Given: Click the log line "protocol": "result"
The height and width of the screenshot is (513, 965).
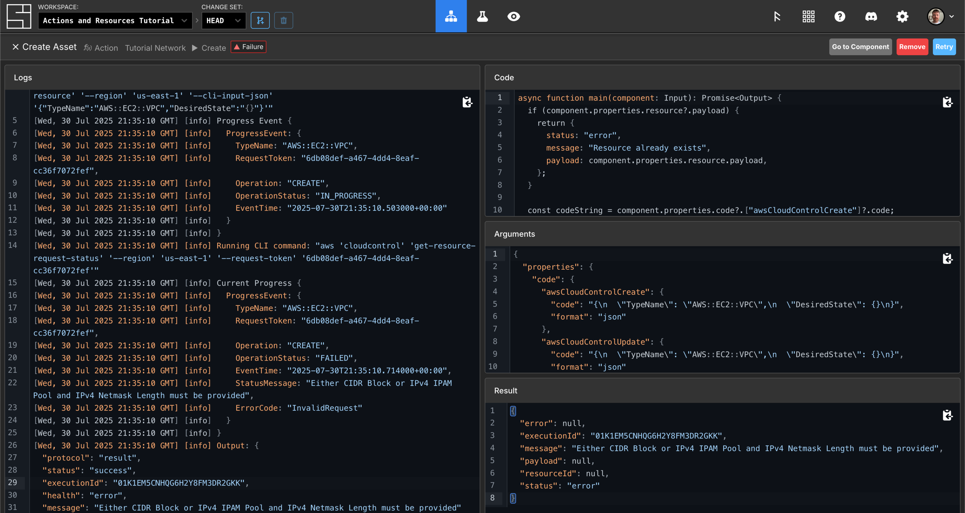Looking at the screenshot, I should (x=91, y=458).
